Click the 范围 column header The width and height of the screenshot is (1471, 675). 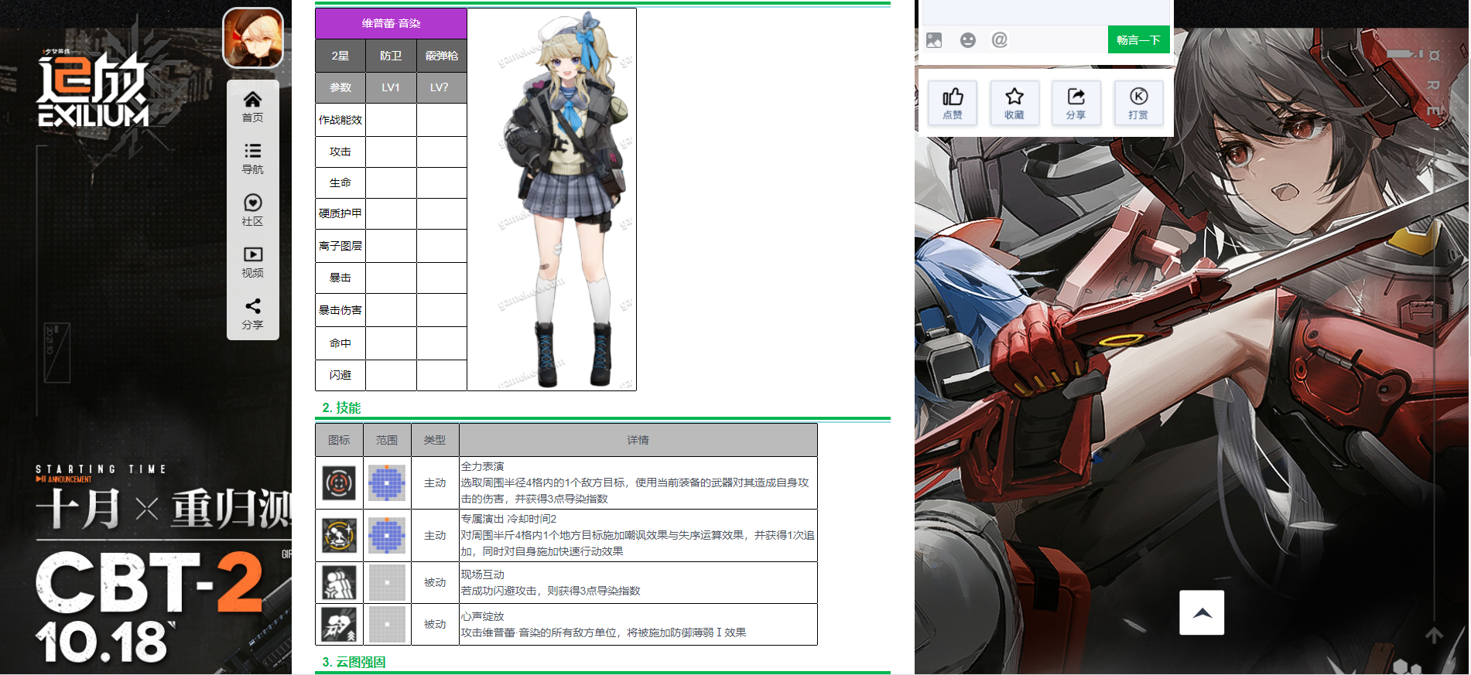(387, 440)
